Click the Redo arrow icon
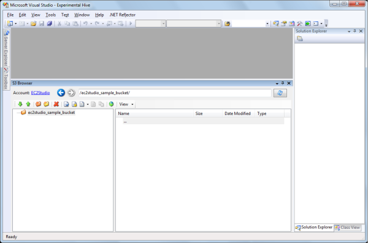Viewport: 368px width, 243px height. pyautogui.click(x=97, y=23)
